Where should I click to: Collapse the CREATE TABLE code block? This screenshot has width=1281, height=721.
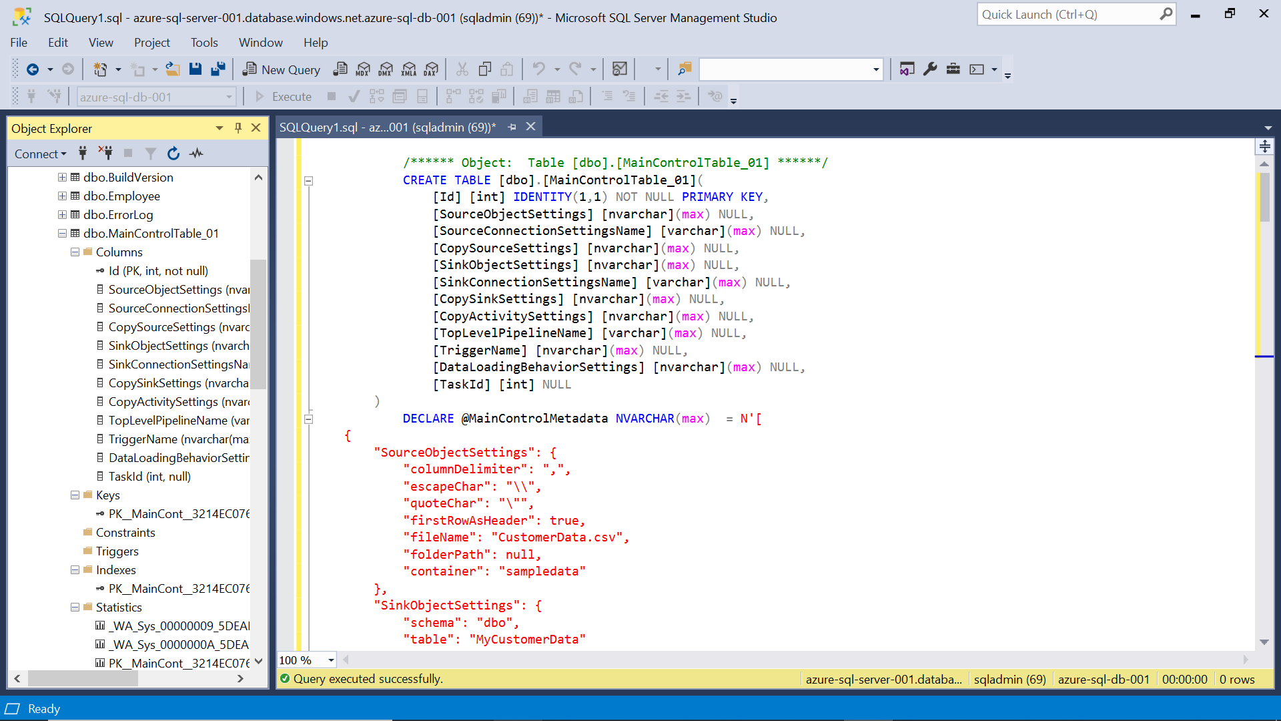[308, 180]
